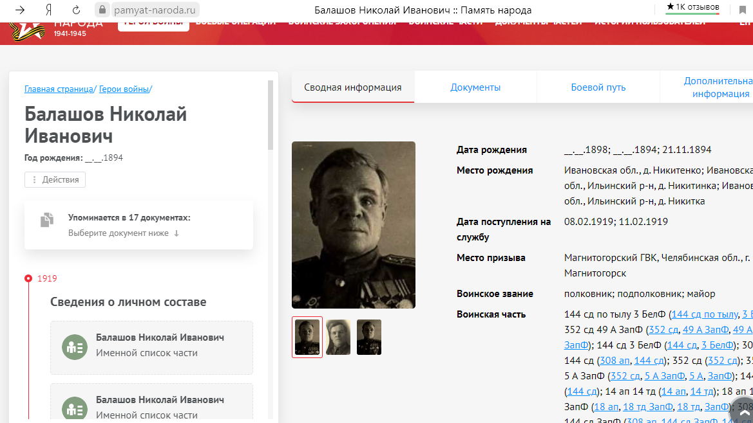Open the '144 сд по тылу' unit link

(704, 314)
